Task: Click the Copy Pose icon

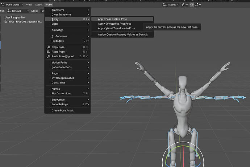Action: coord(48,47)
